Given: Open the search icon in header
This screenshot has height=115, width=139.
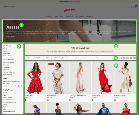Looking at the screenshot, I should pos(128,7).
